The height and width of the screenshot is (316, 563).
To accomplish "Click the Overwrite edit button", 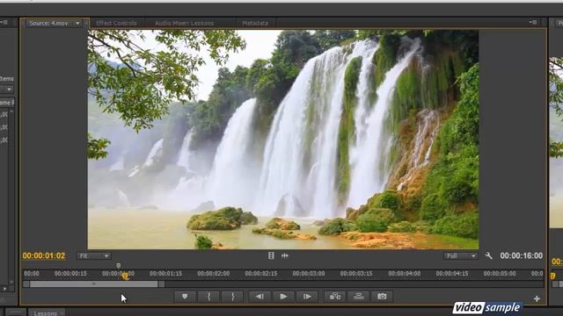I will [359, 297].
